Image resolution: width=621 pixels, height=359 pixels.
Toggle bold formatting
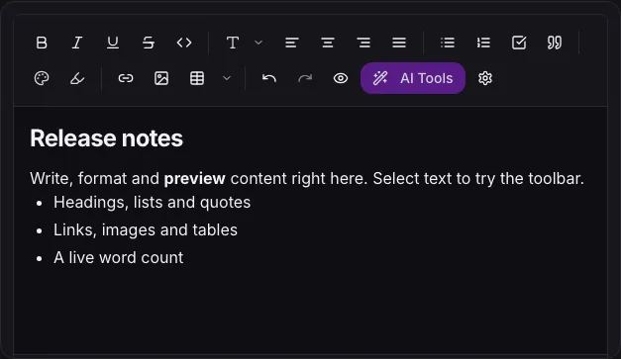[x=42, y=43]
